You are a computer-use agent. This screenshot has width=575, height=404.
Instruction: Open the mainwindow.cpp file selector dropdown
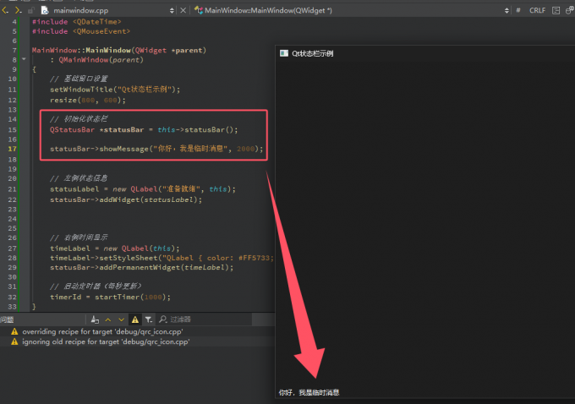tap(172, 10)
